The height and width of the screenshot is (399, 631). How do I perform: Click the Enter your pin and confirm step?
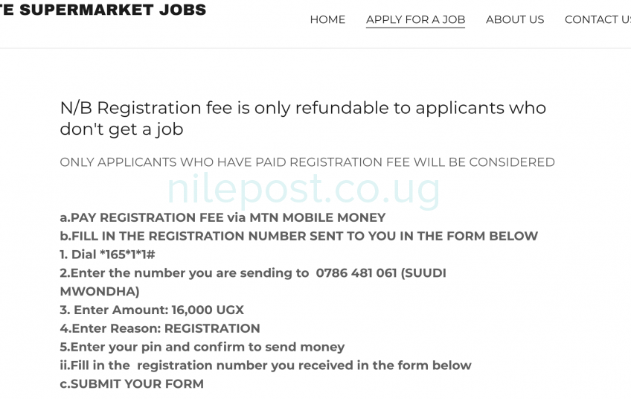click(x=202, y=347)
